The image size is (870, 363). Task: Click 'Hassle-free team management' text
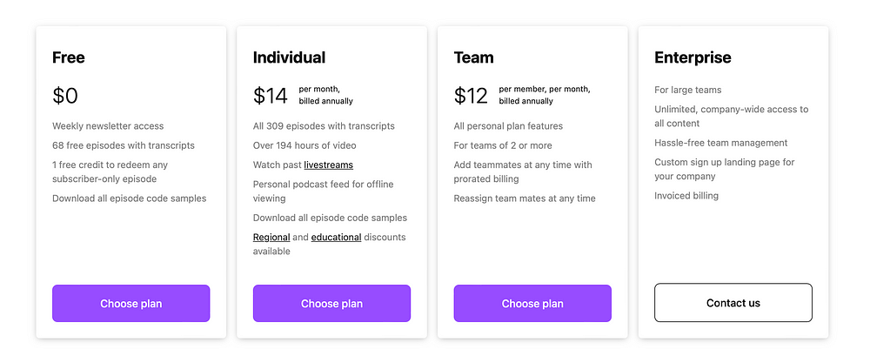(720, 143)
